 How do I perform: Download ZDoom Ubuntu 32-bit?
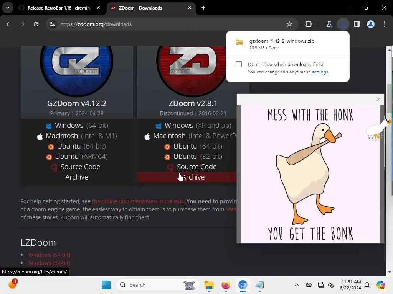coord(193,157)
